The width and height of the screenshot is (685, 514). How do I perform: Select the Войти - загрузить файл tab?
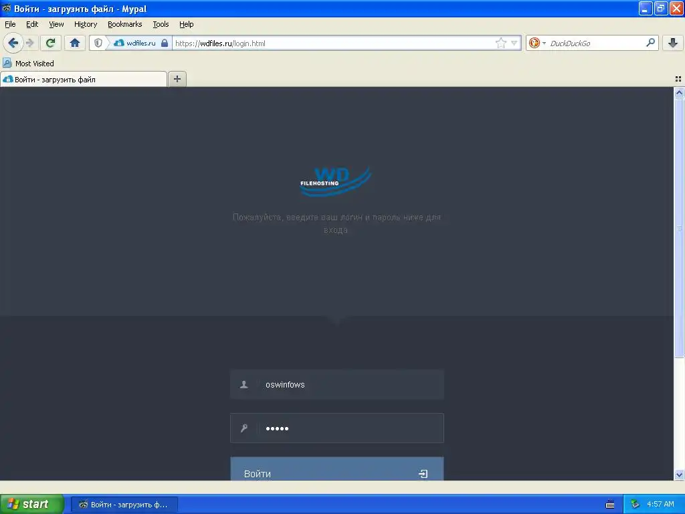click(84, 79)
